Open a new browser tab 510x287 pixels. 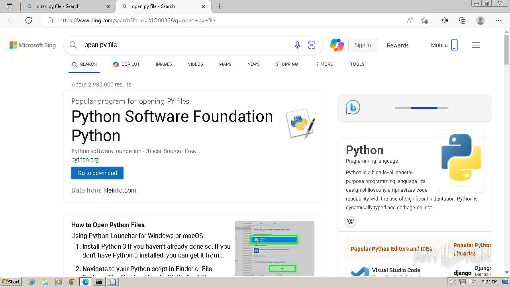220,6
